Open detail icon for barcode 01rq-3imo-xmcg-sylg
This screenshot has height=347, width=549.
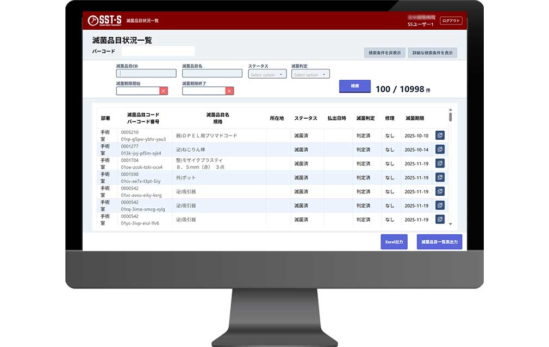(x=440, y=205)
